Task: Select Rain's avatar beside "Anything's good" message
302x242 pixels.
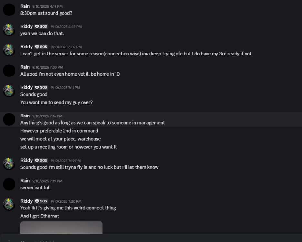Action: pyautogui.click(x=9, y=119)
